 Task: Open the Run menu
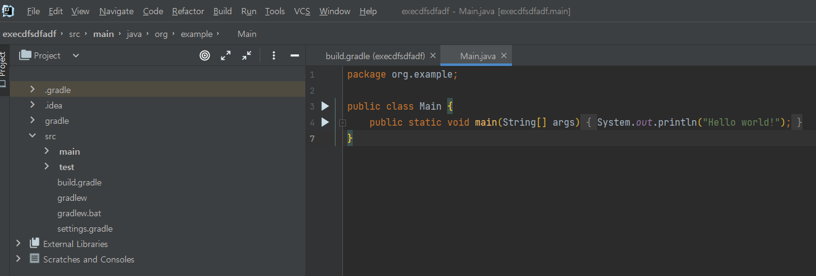[249, 11]
